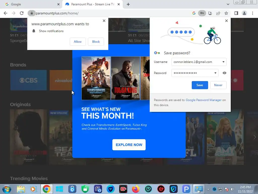Screen dimensions: 258x194
Task: Select the Paramount Plus tab
Action: (92, 4)
